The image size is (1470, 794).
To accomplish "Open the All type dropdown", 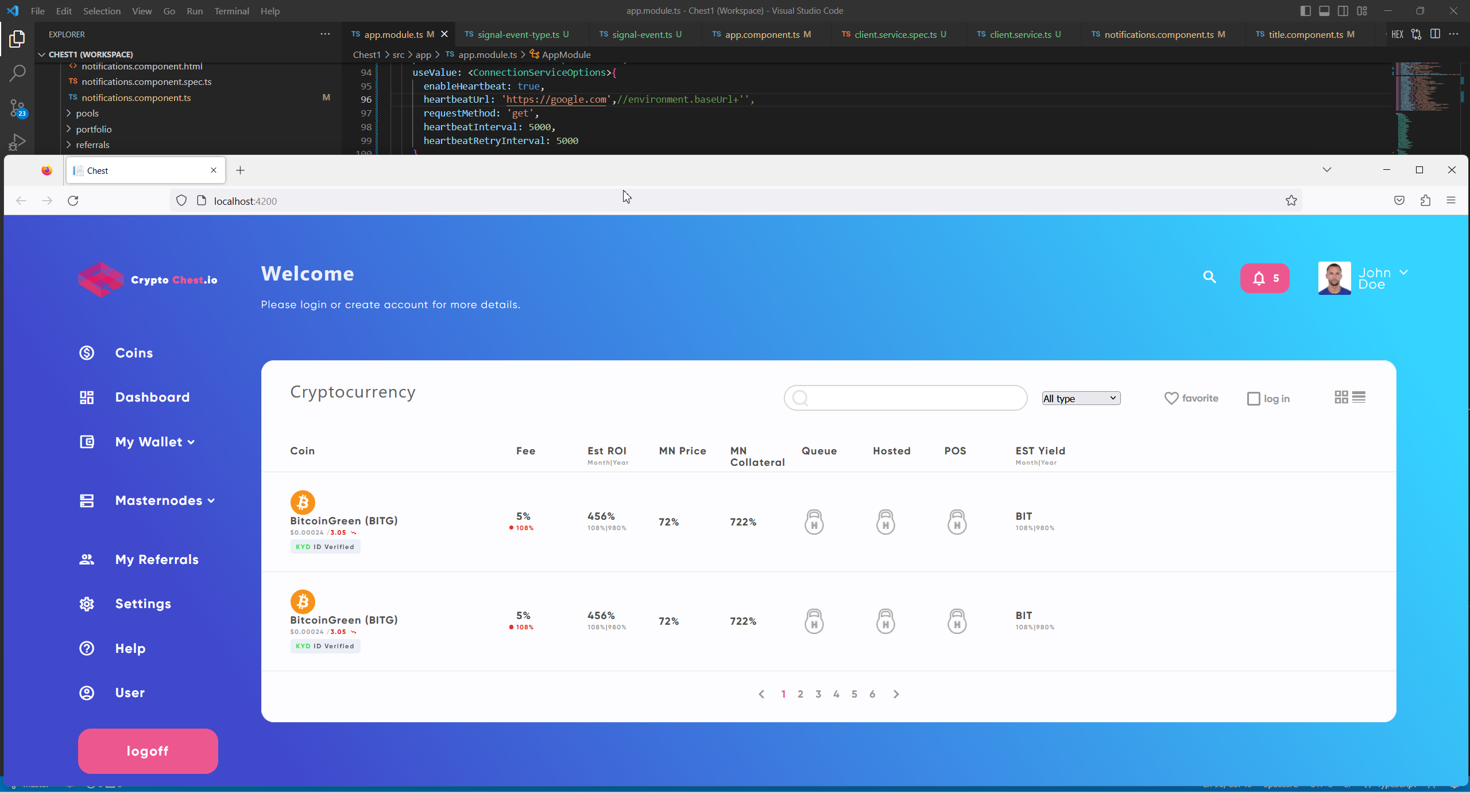I will coord(1081,398).
